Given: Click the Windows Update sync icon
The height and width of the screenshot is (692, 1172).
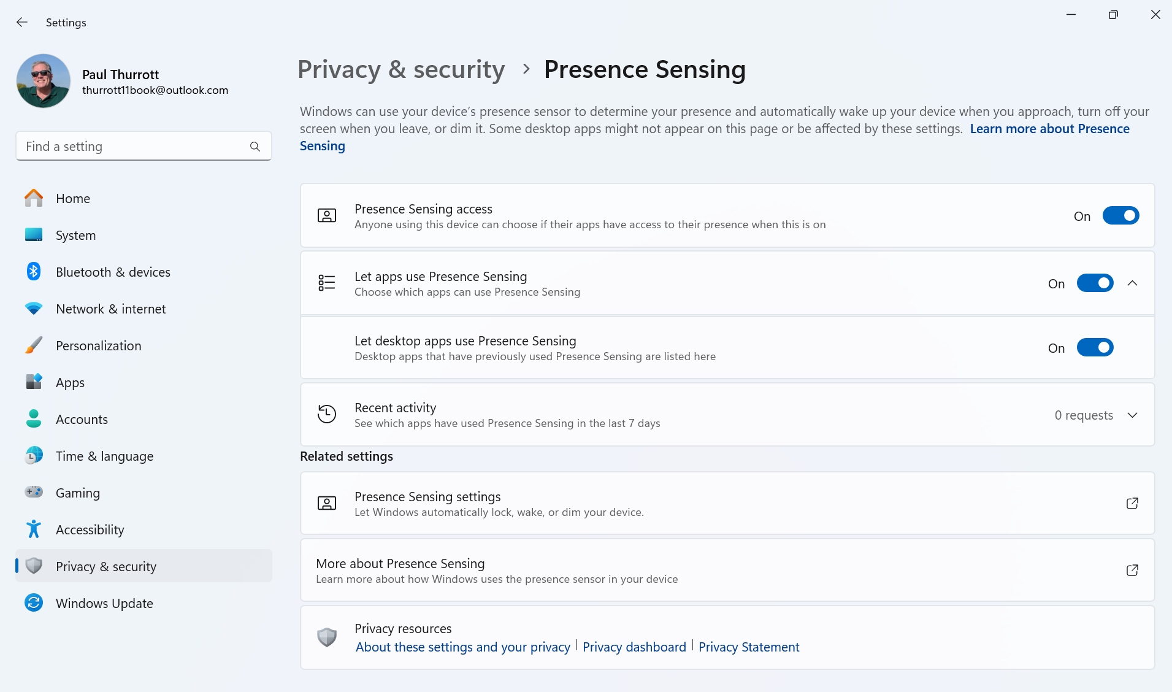Looking at the screenshot, I should pyautogui.click(x=34, y=603).
